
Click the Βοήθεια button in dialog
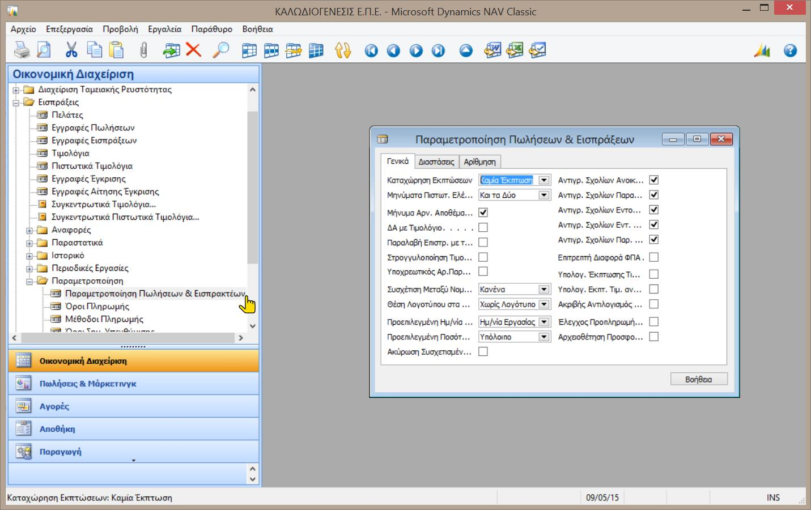click(x=698, y=379)
